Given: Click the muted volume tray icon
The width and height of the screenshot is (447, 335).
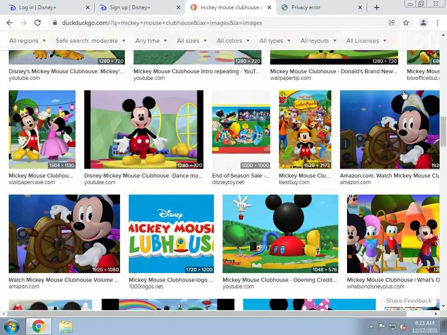Looking at the screenshot, I should 403,327.
